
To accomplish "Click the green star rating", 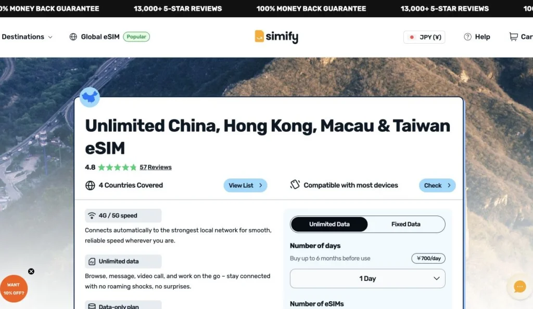I will pyautogui.click(x=117, y=167).
